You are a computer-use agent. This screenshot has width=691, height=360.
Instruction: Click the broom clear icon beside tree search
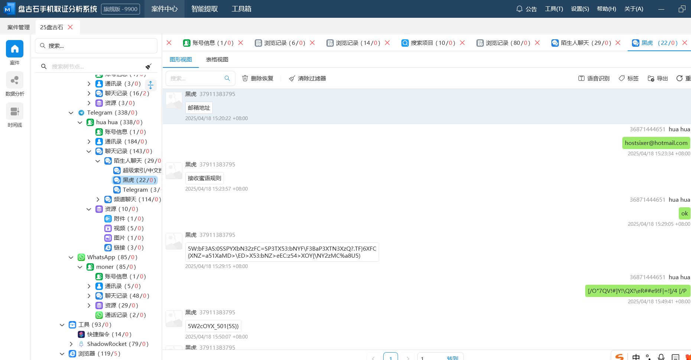click(149, 66)
